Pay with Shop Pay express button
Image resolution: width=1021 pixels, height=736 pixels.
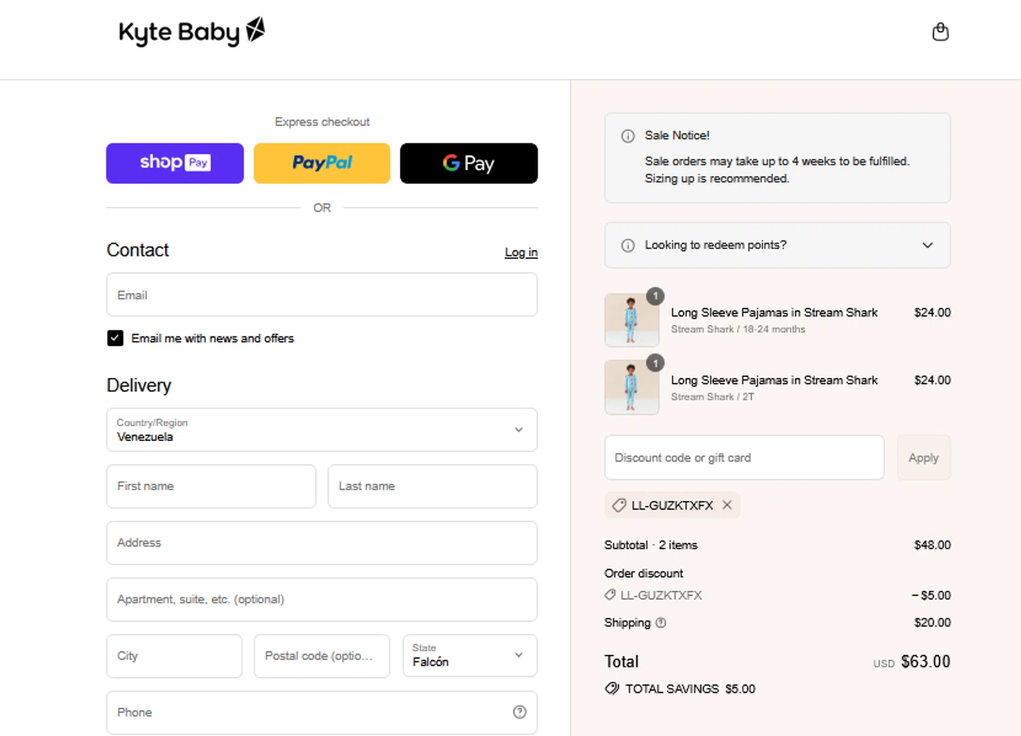(x=175, y=163)
